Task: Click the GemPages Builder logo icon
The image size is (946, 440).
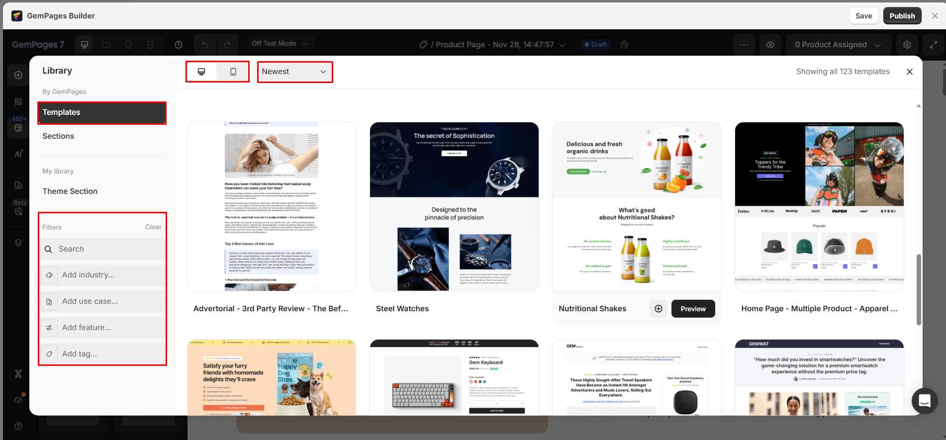Action: 17,16
